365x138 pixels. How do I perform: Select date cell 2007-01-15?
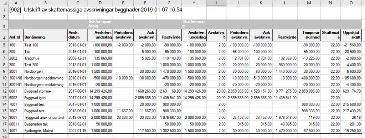tap(77, 131)
